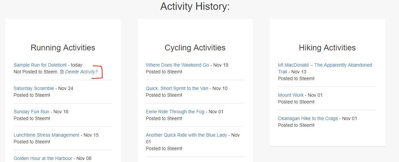Open Golden Hour at the Harbour
Image resolution: width=399 pixels, height=162 pixels.
(x=43, y=158)
